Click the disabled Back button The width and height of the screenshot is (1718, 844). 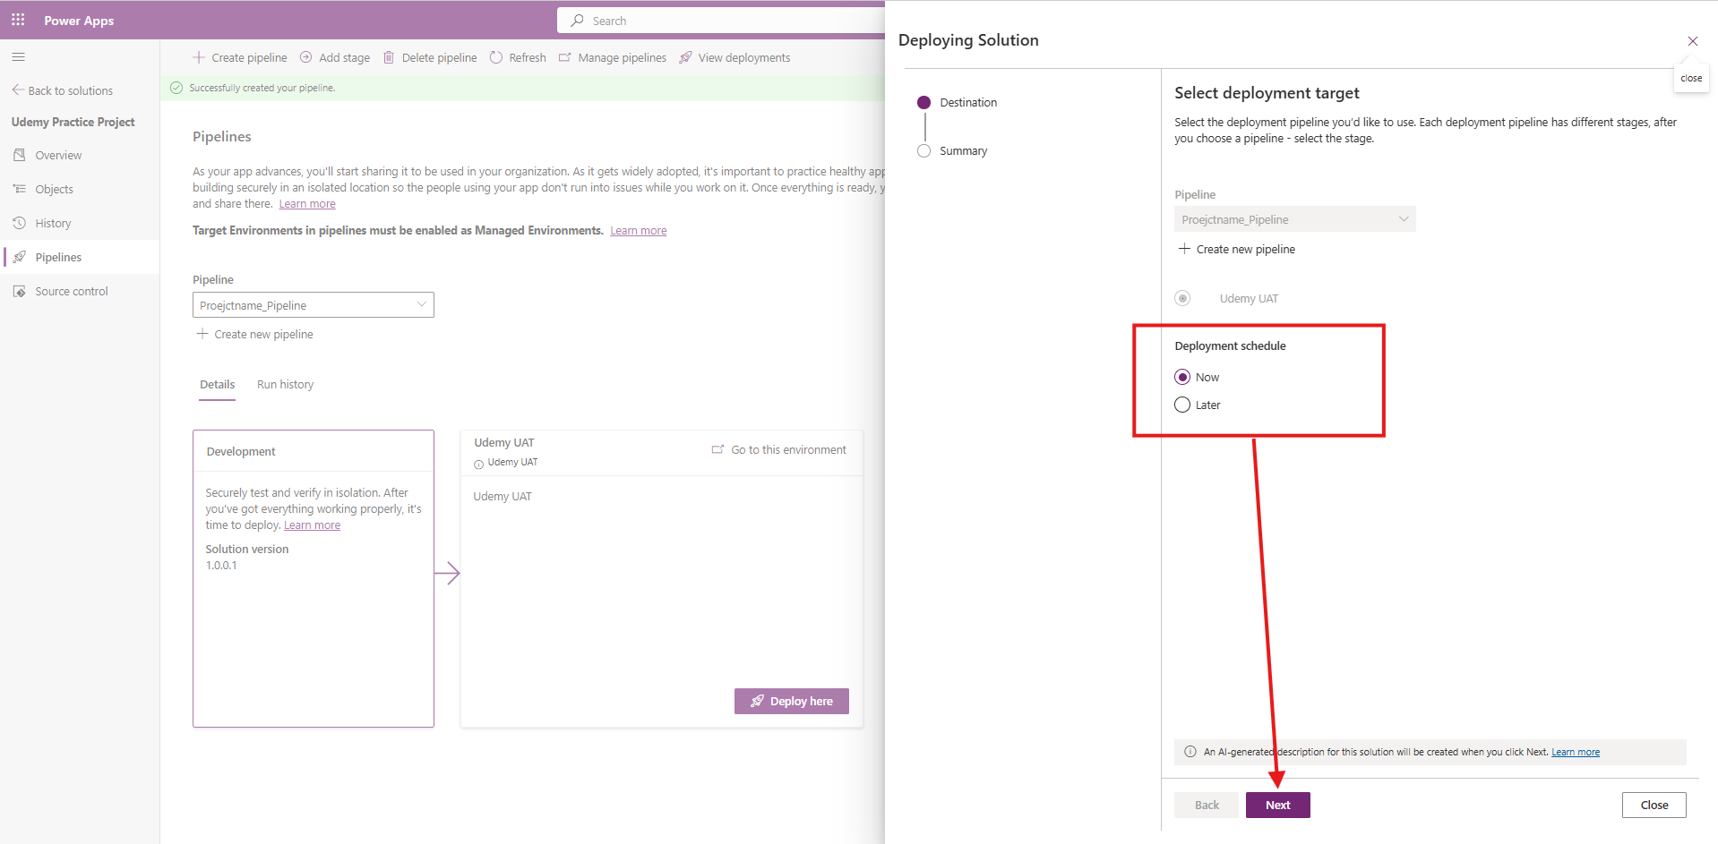tap(1207, 805)
